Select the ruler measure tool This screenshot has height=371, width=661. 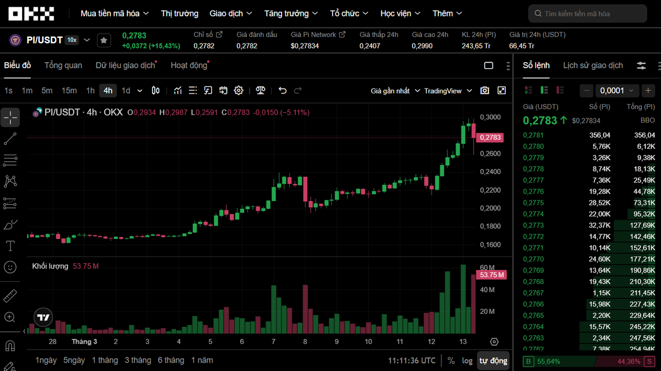[x=10, y=296]
